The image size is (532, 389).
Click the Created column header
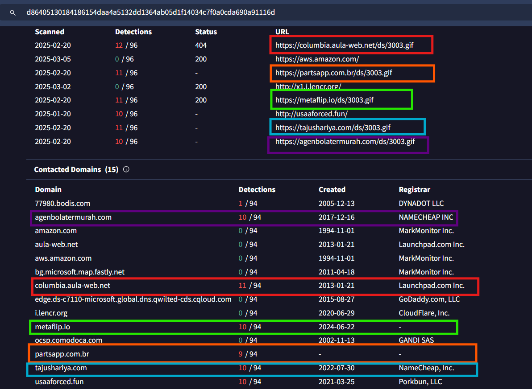coord(332,189)
